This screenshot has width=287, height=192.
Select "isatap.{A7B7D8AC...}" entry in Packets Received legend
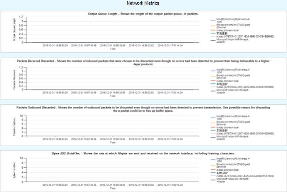pyautogui.click(x=245, y=87)
